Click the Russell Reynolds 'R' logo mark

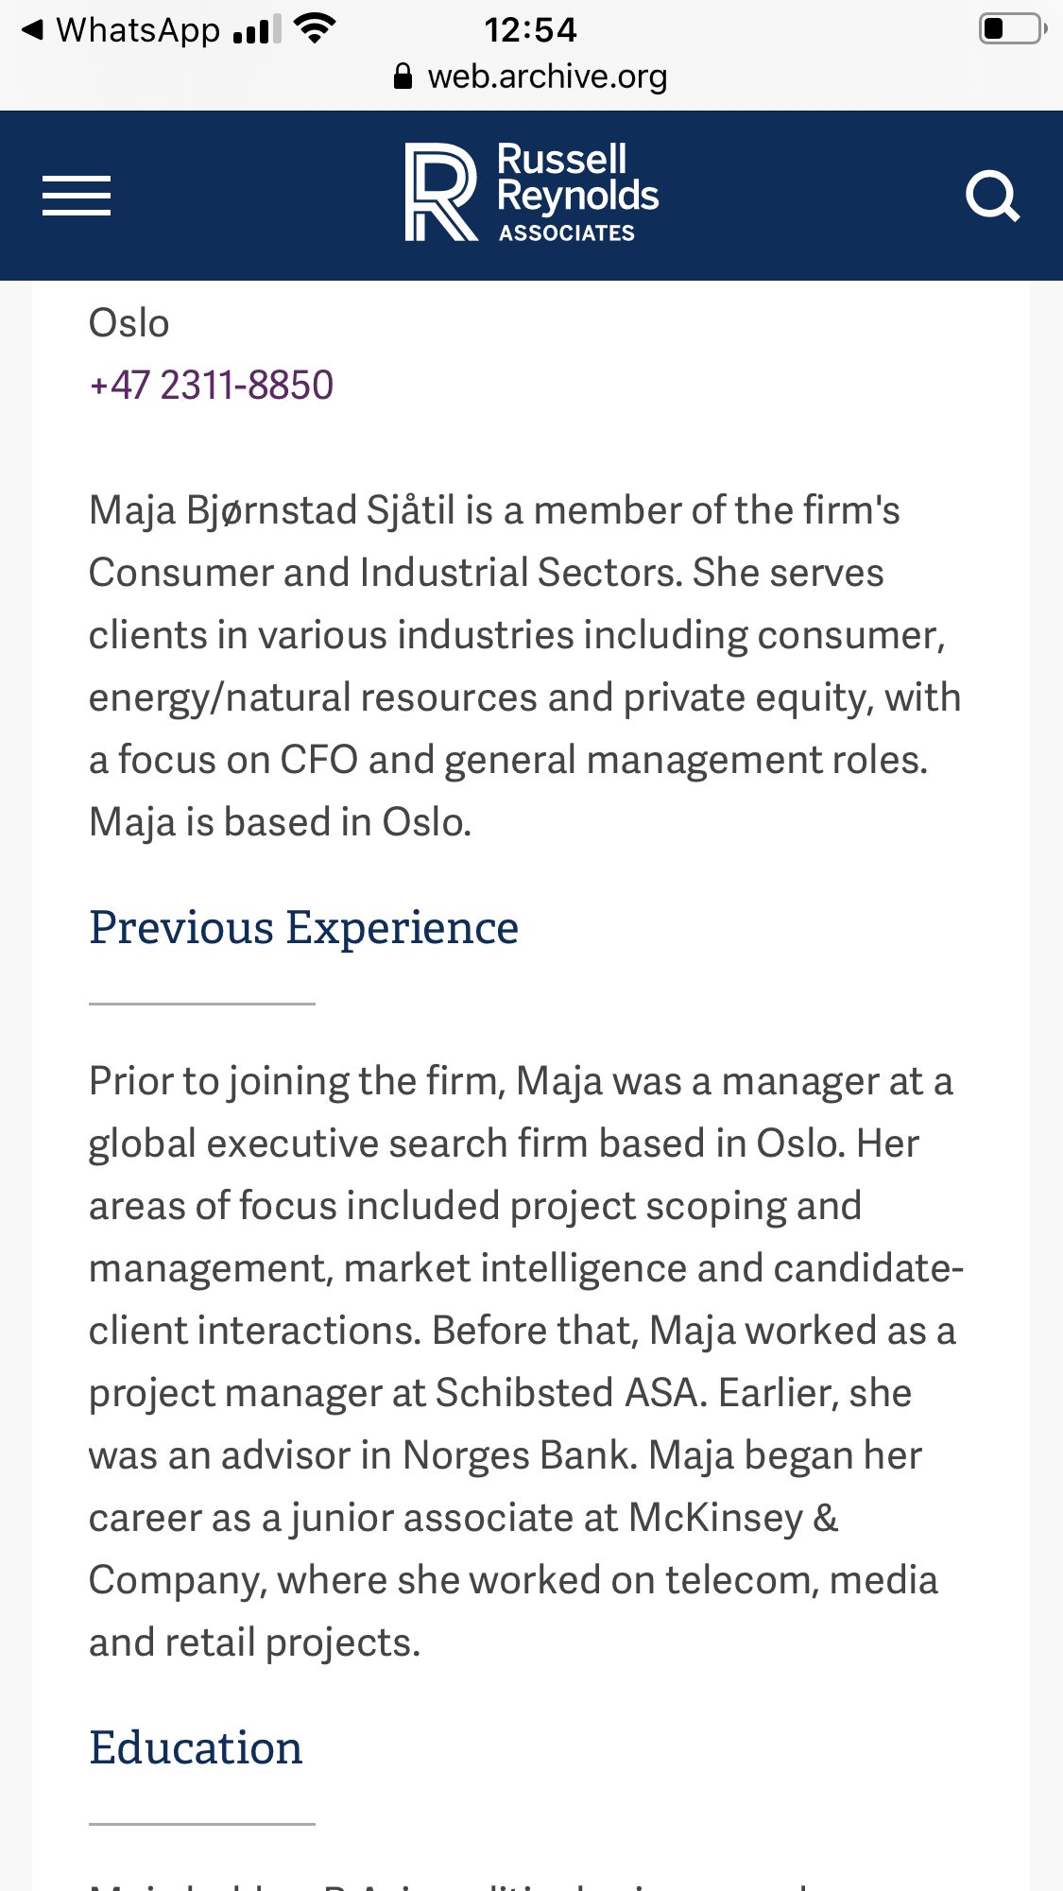click(440, 192)
